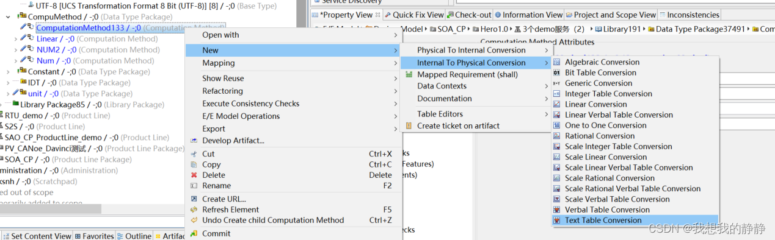Viewport: 775px width, 240px height.
Task: Open the Check-out tab
Action: [468, 15]
